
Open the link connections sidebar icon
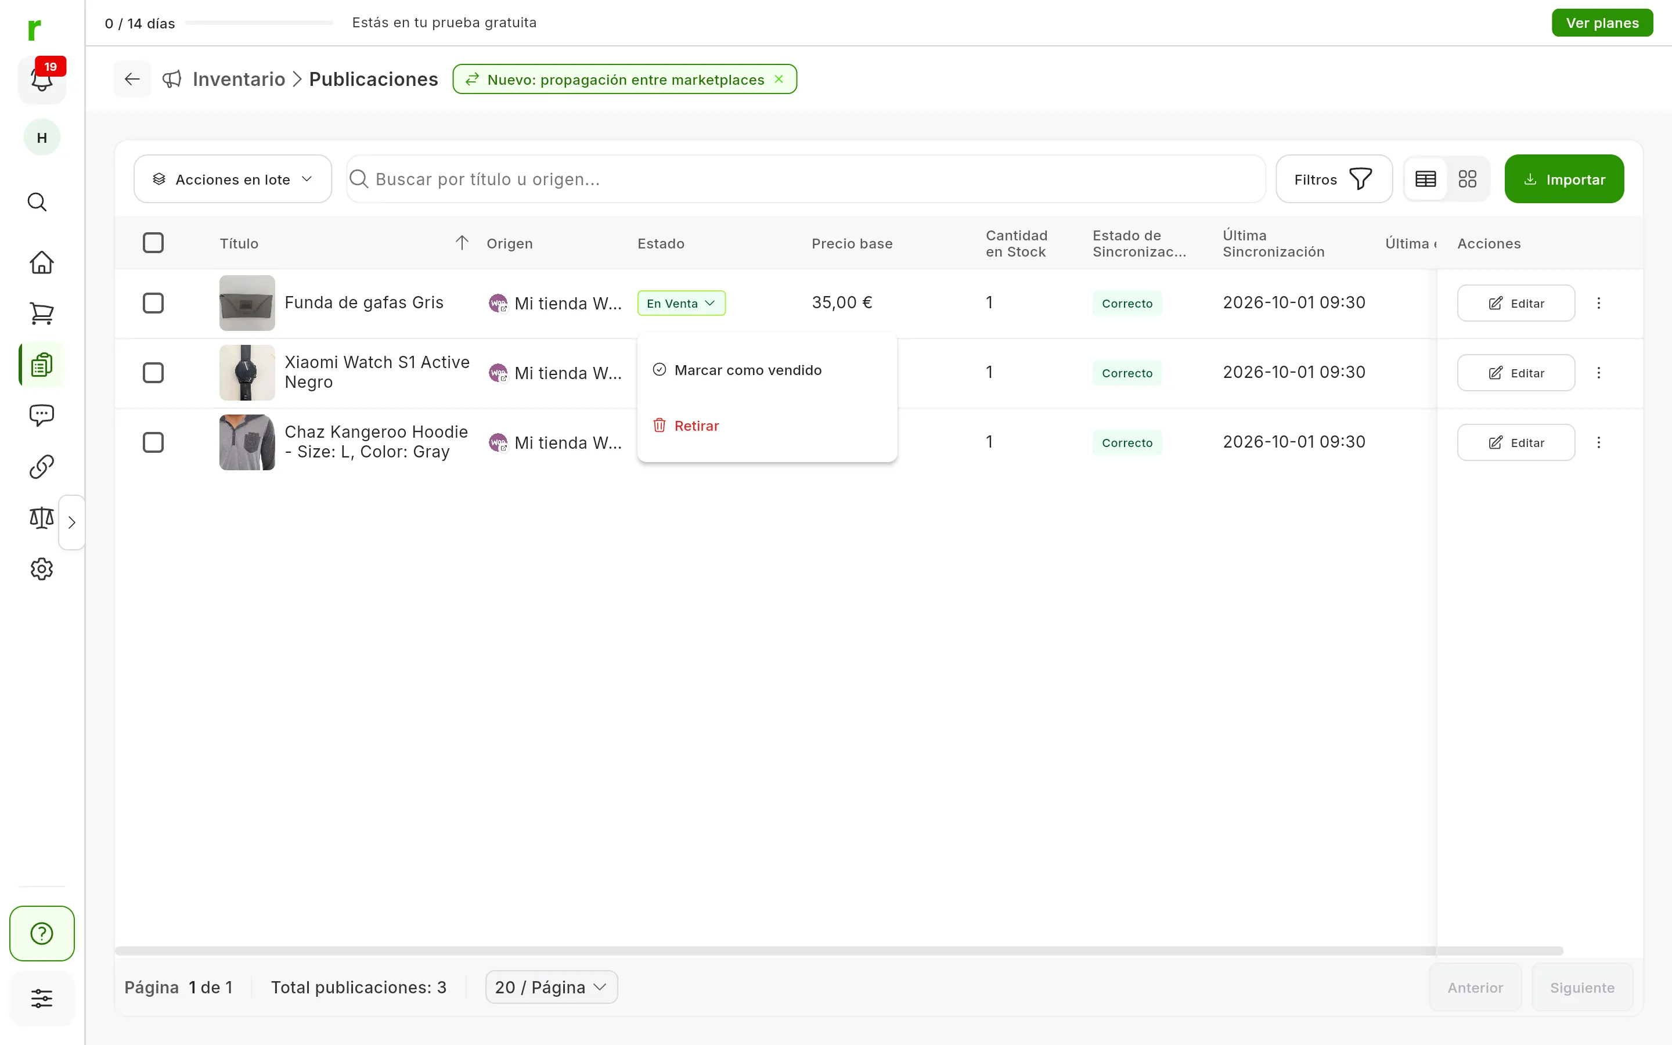point(41,467)
